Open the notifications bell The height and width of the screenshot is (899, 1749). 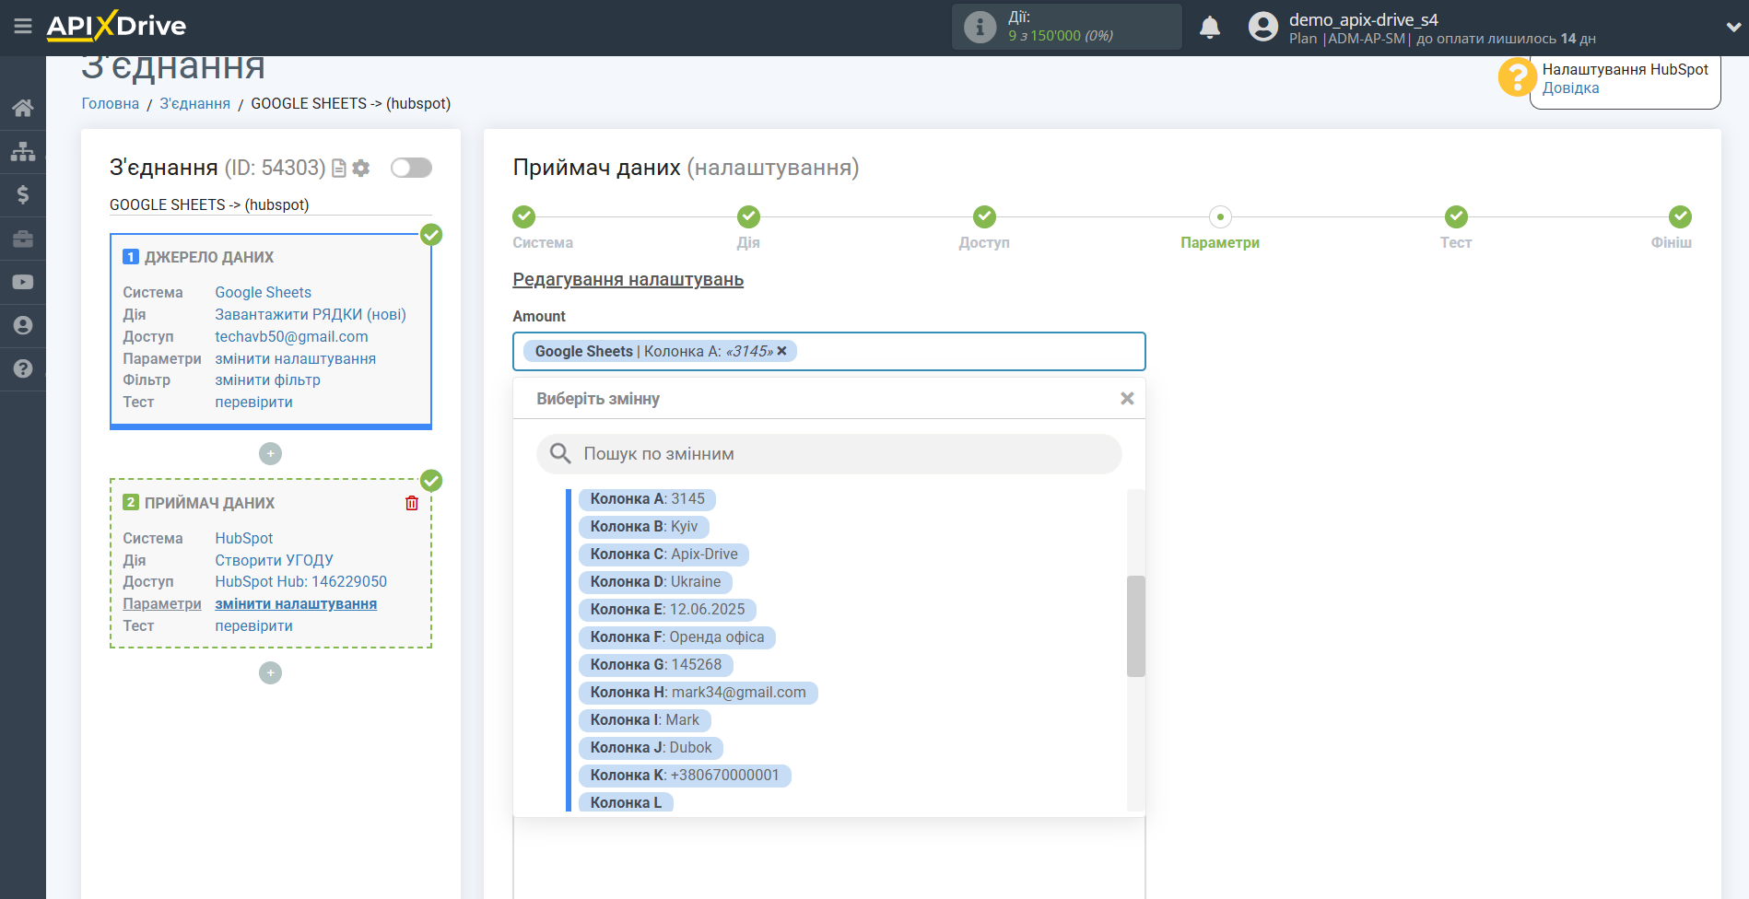[1210, 27]
